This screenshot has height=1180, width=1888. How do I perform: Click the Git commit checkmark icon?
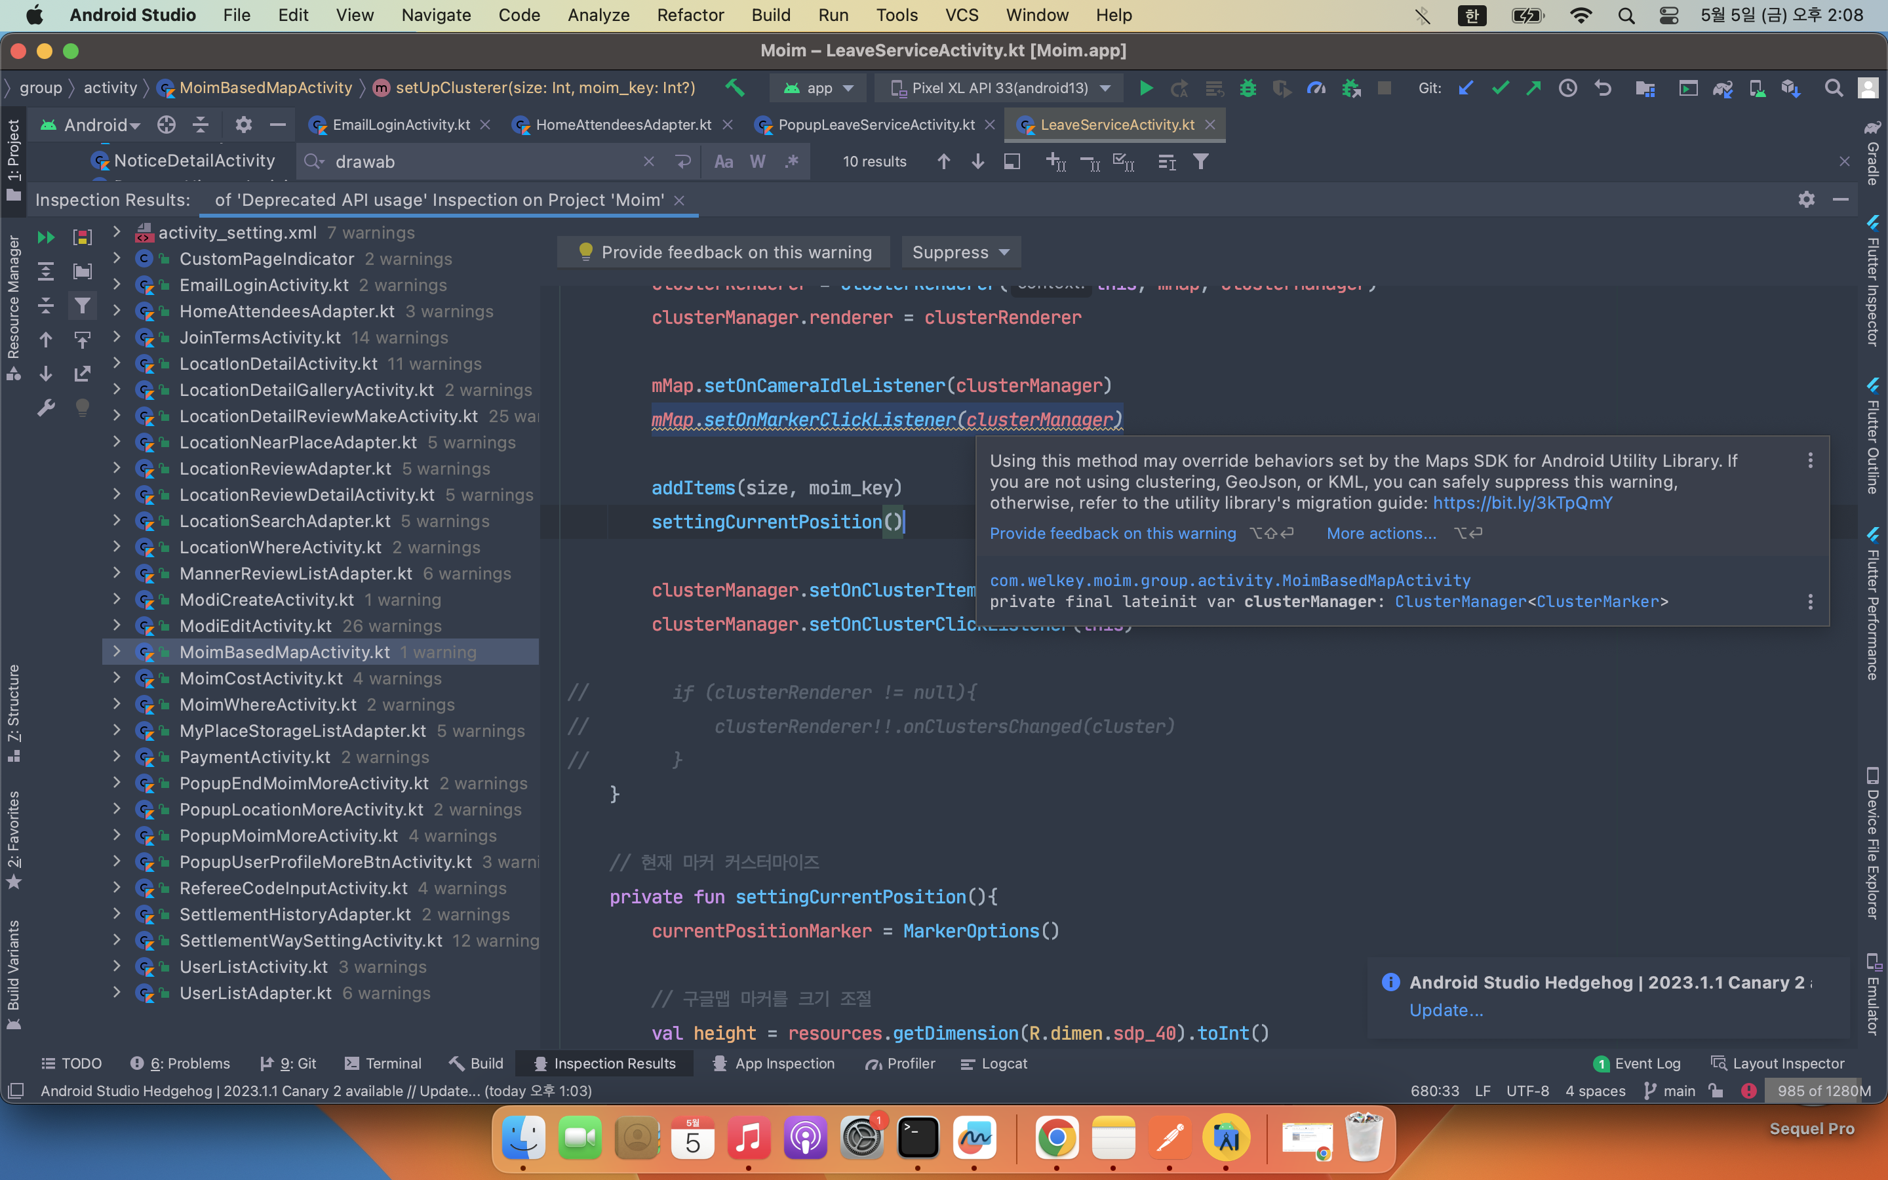(1499, 88)
